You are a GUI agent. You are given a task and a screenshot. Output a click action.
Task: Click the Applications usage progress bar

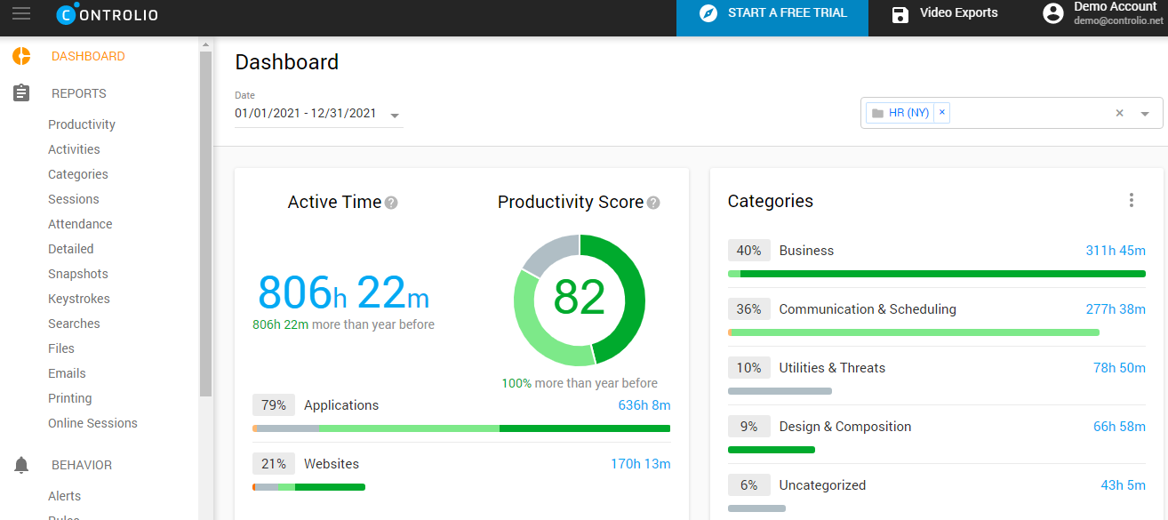[461, 428]
